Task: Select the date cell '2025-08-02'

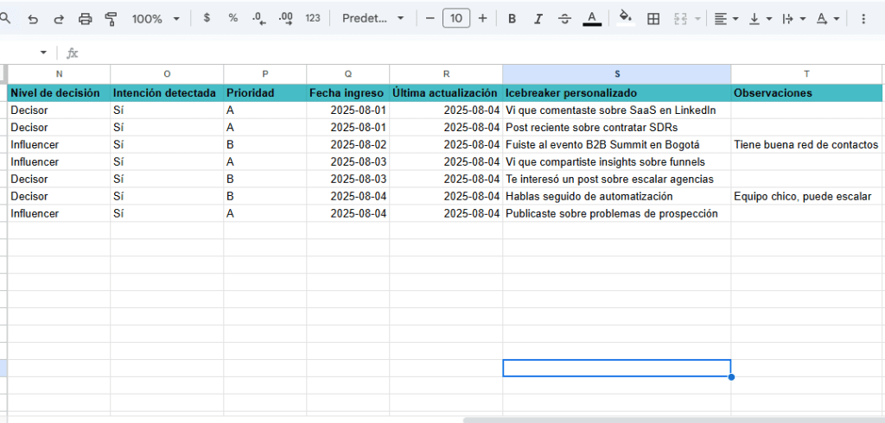Action: tap(347, 145)
